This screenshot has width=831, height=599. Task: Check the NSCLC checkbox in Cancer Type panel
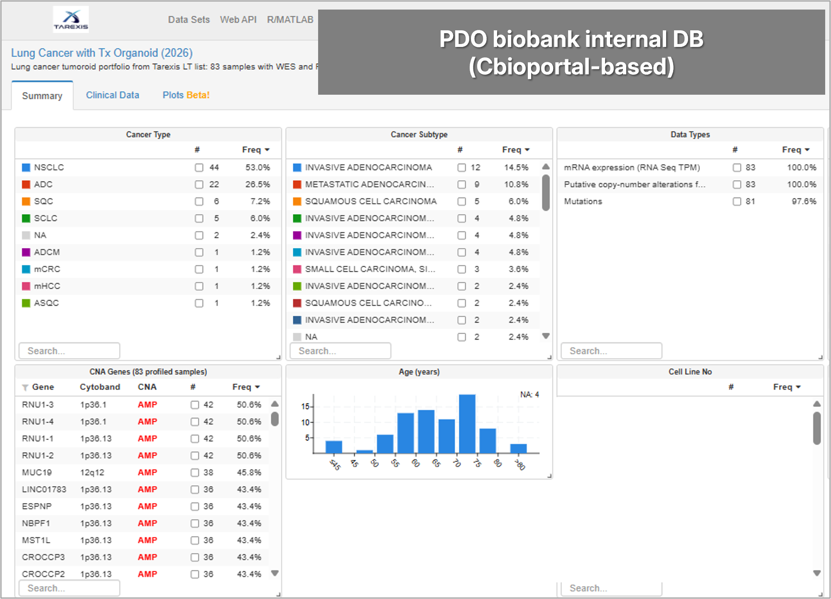[x=199, y=167]
